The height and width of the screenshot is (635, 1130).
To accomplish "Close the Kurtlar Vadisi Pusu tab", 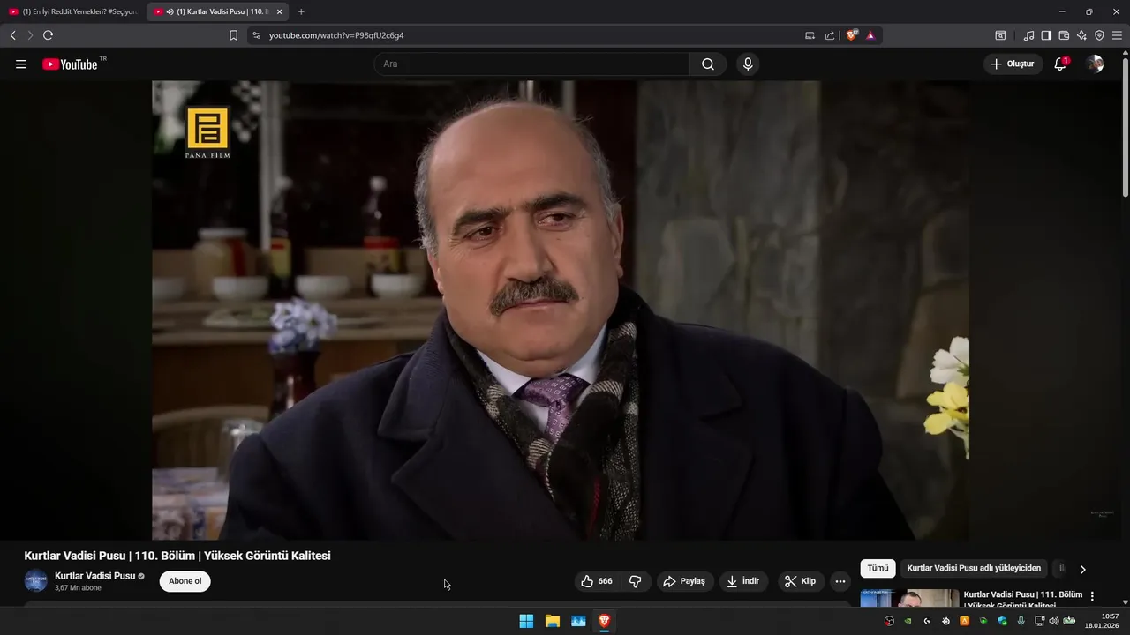I will (x=279, y=11).
